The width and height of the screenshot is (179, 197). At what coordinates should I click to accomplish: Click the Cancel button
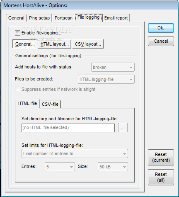[x=161, y=41]
